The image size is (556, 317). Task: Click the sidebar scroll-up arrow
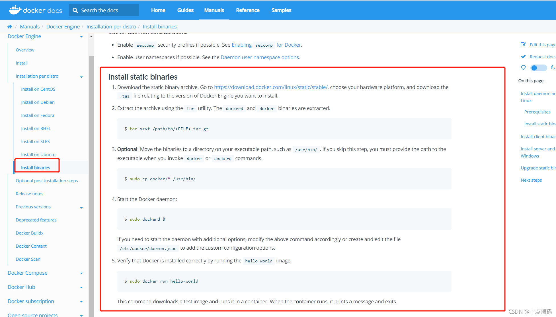coord(91,37)
